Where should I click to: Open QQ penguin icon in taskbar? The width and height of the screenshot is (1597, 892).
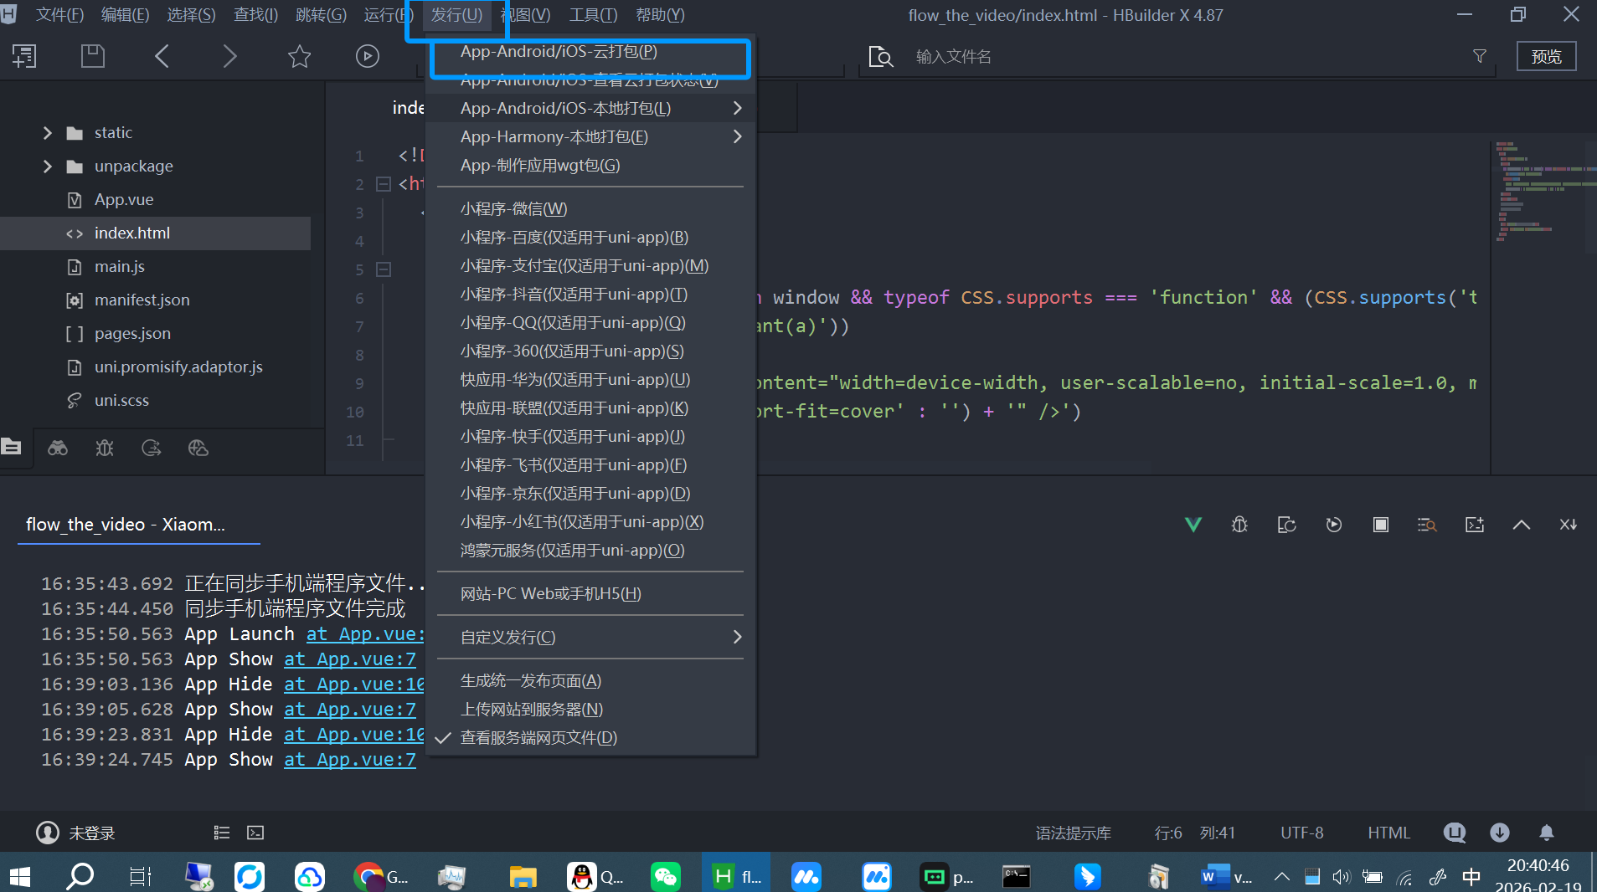coord(582,876)
